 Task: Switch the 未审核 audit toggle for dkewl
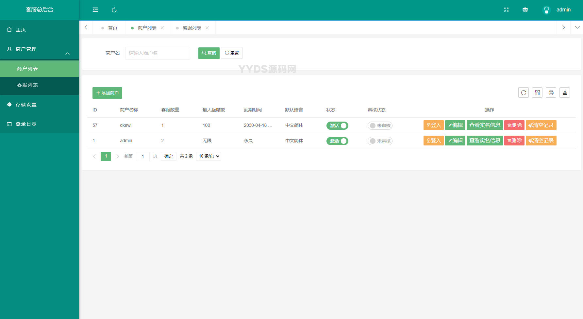coord(380,126)
